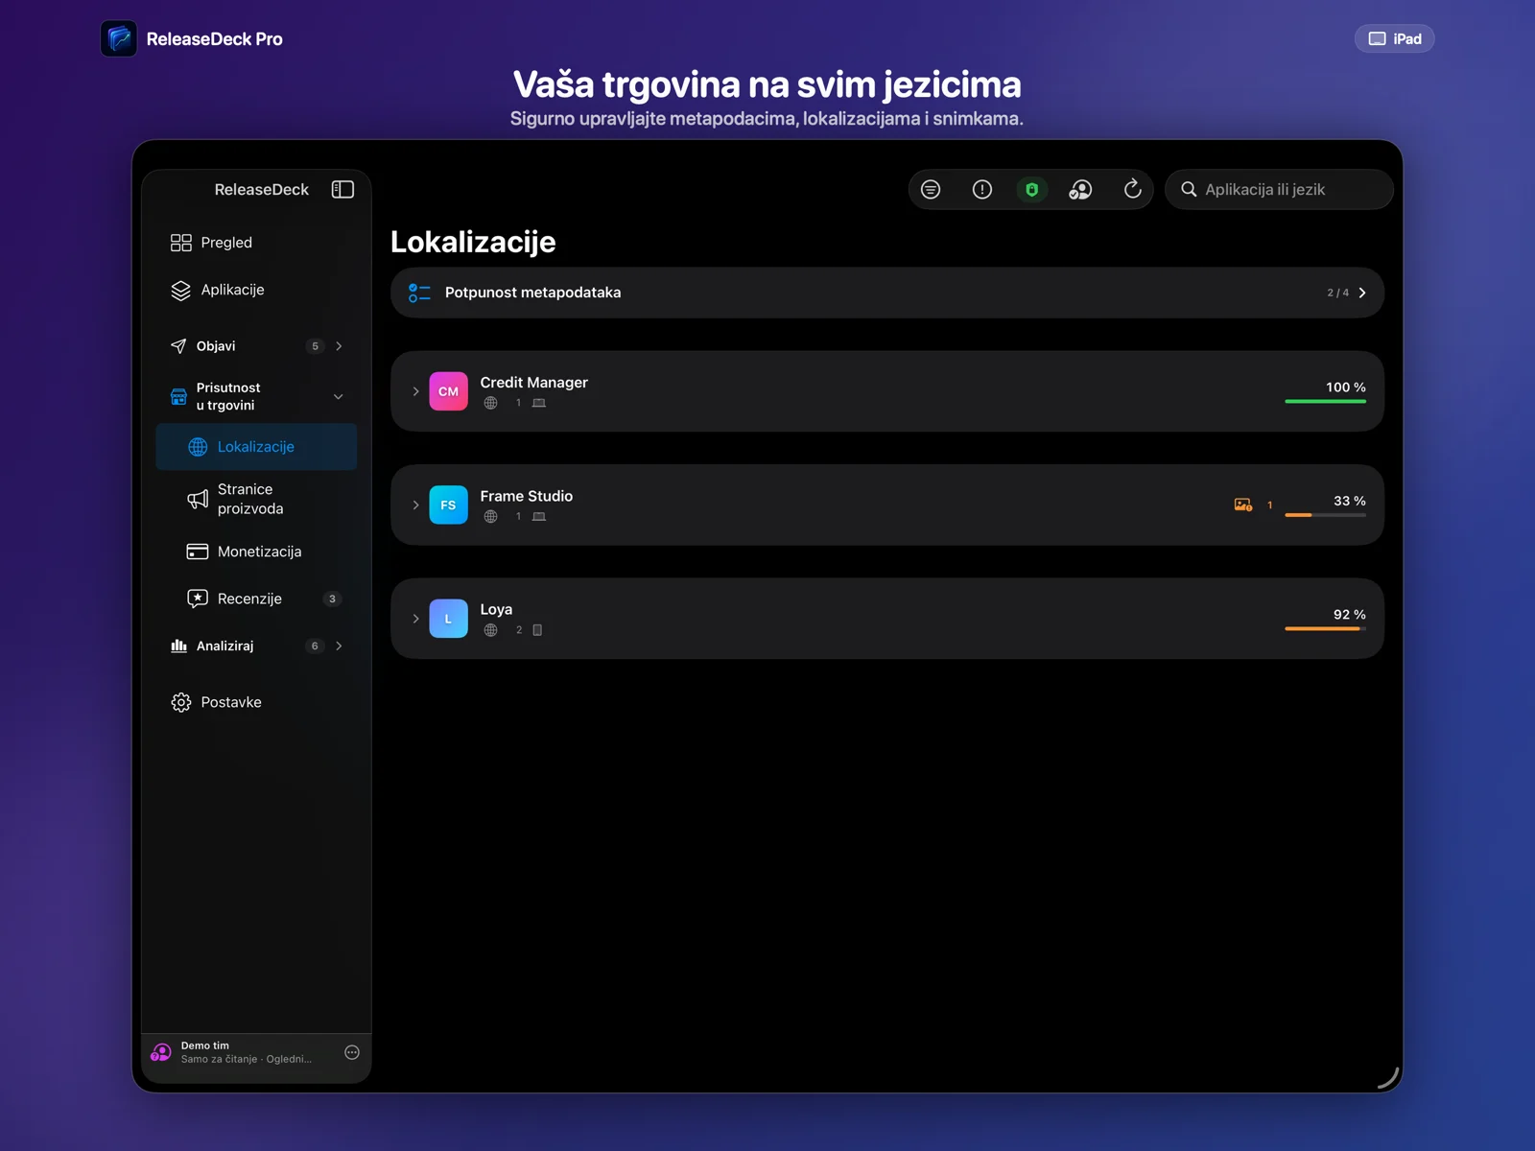Click the Loya globe icon
1535x1151 pixels.
point(491,630)
